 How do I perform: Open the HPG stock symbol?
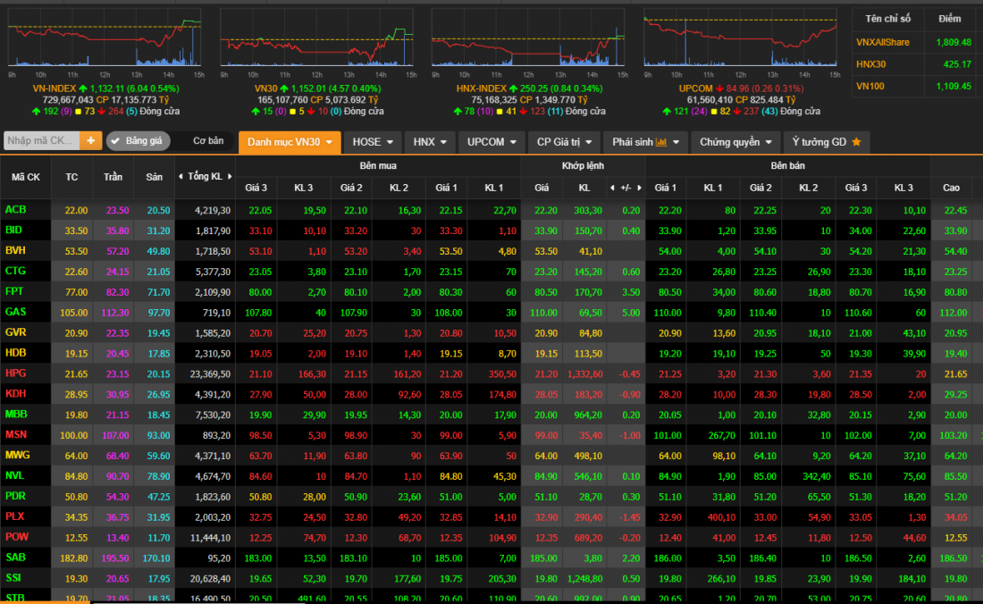pyautogui.click(x=16, y=373)
